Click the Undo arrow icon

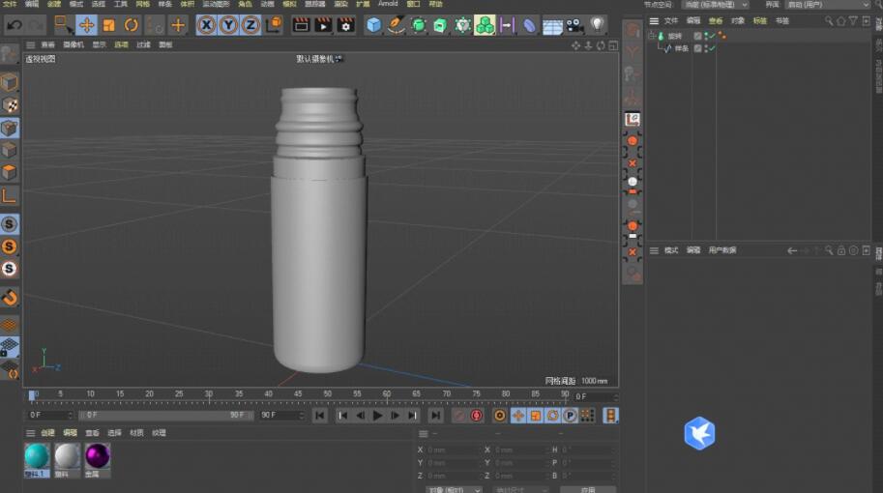pyautogui.click(x=14, y=25)
